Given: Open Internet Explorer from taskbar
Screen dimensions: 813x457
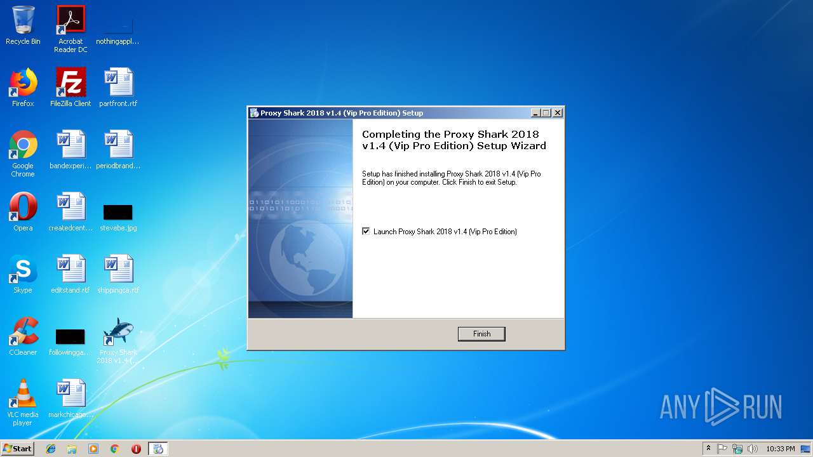Looking at the screenshot, I should [x=51, y=449].
